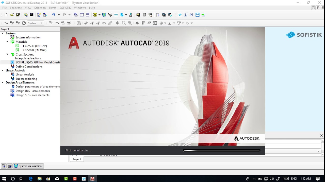This screenshot has width=325, height=182.
Task: Select Design ULS - area elements
Action: click(33, 91)
